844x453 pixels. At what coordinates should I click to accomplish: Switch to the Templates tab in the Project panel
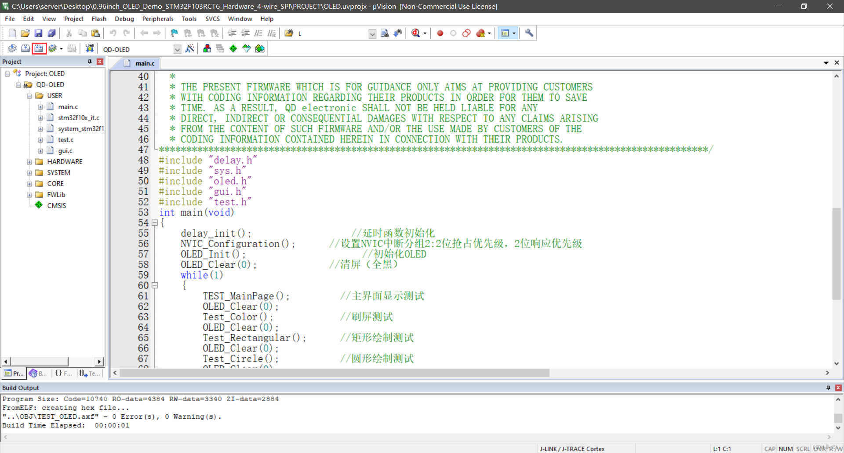pyautogui.click(x=90, y=373)
